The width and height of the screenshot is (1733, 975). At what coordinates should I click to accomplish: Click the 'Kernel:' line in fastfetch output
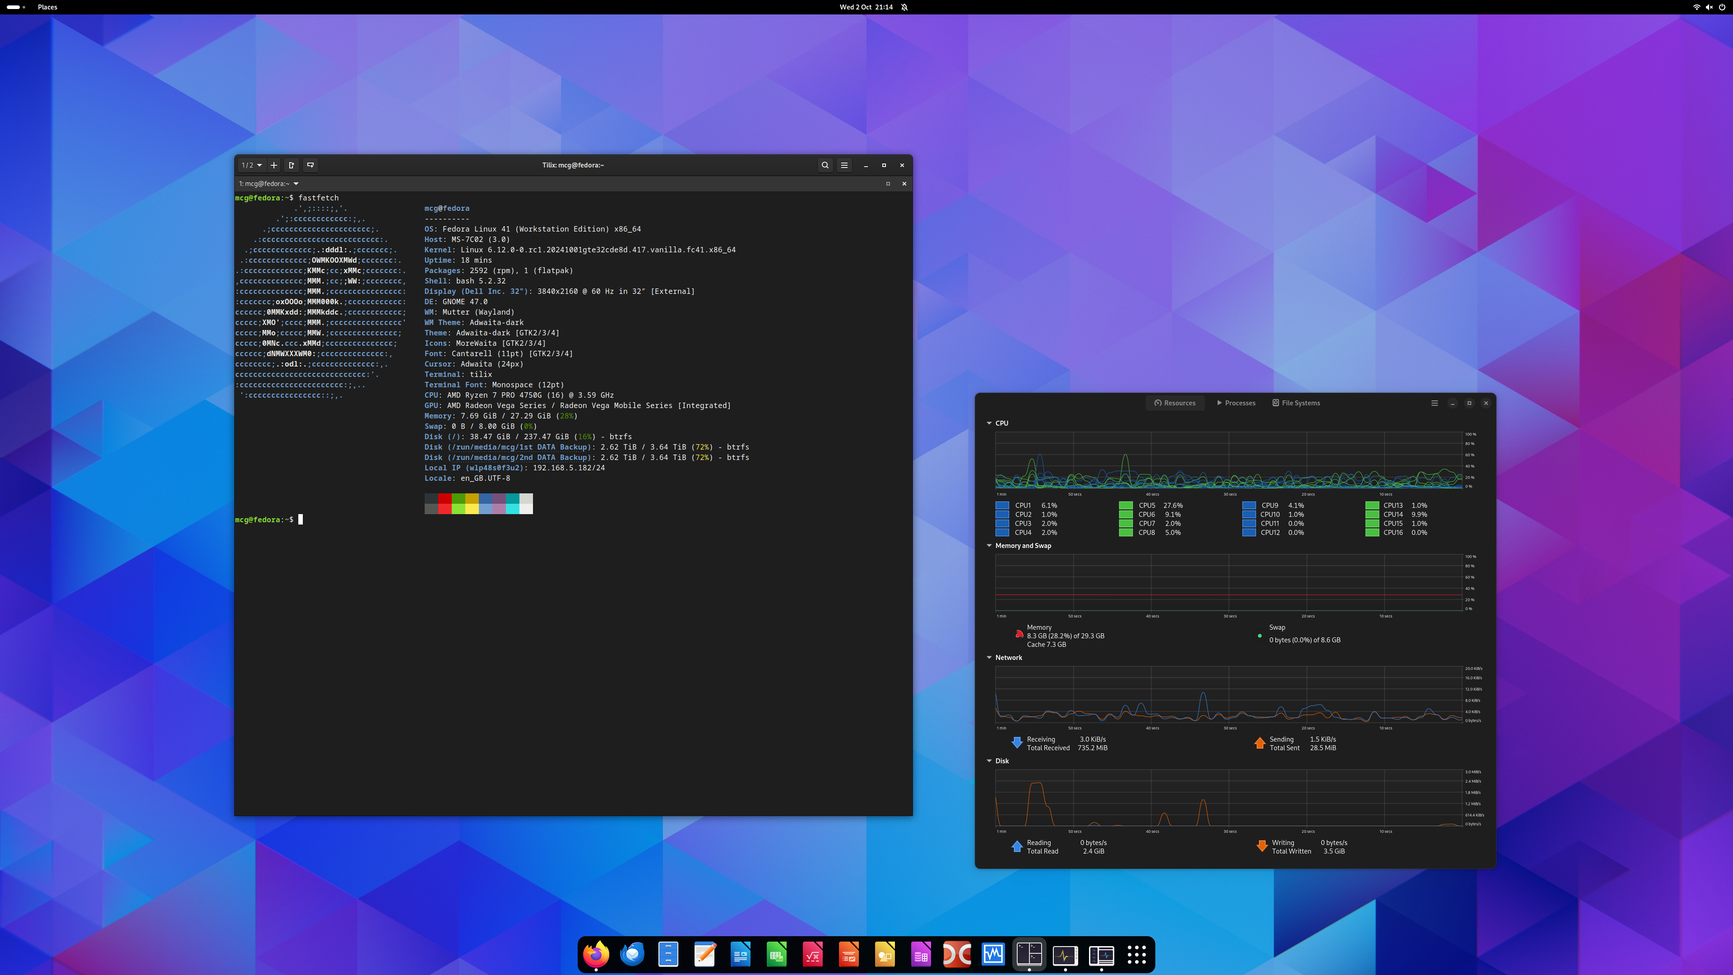click(x=580, y=250)
